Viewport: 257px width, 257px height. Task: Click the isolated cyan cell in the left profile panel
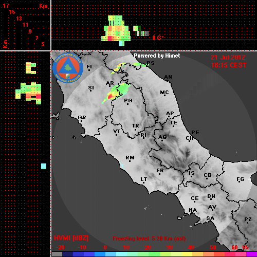pyautogui.click(x=44, y=166)
